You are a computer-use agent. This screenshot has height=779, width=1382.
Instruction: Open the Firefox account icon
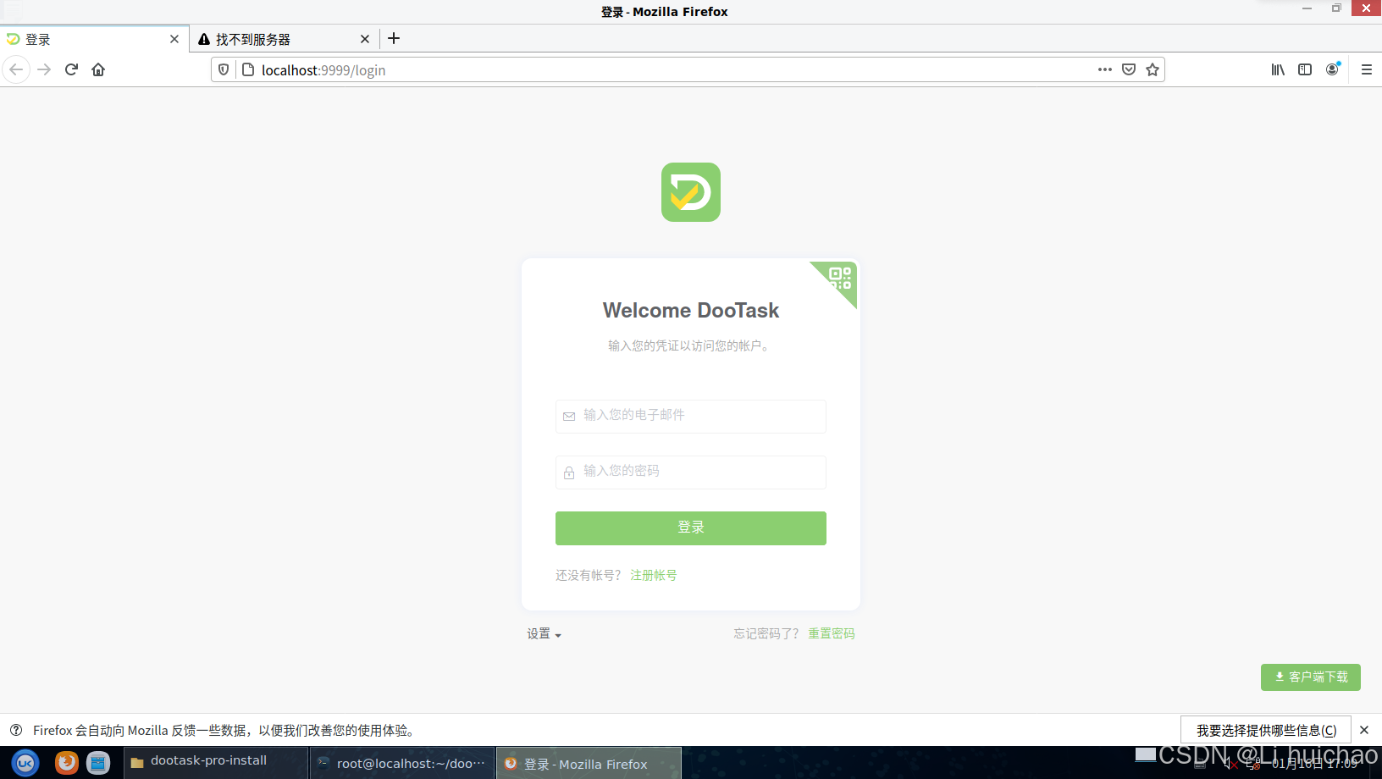pos(1331,69)
